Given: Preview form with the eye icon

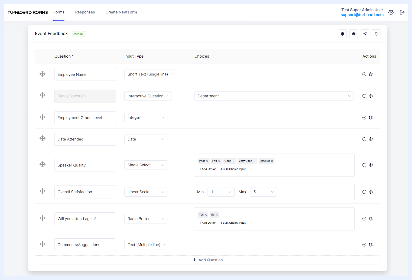Looking at the screenshot, I should [354, 34].
